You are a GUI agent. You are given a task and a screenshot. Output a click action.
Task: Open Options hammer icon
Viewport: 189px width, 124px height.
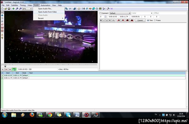click(x=108, y=9)
